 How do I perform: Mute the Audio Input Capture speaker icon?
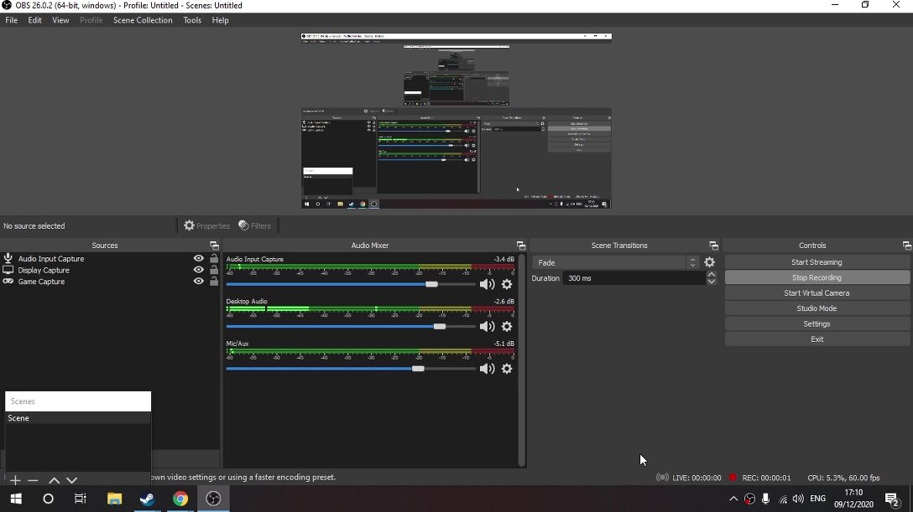pyautogui.click(x=487, y=285)
